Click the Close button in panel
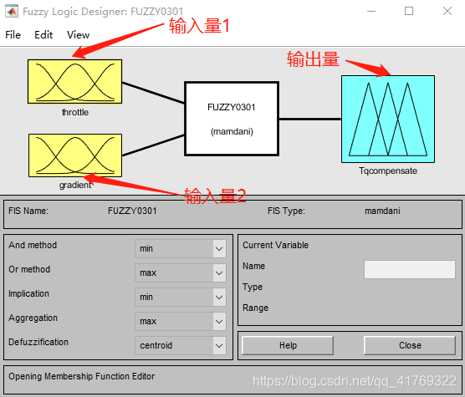The width and height of the screenshot is (465, 397). [410, 345]
